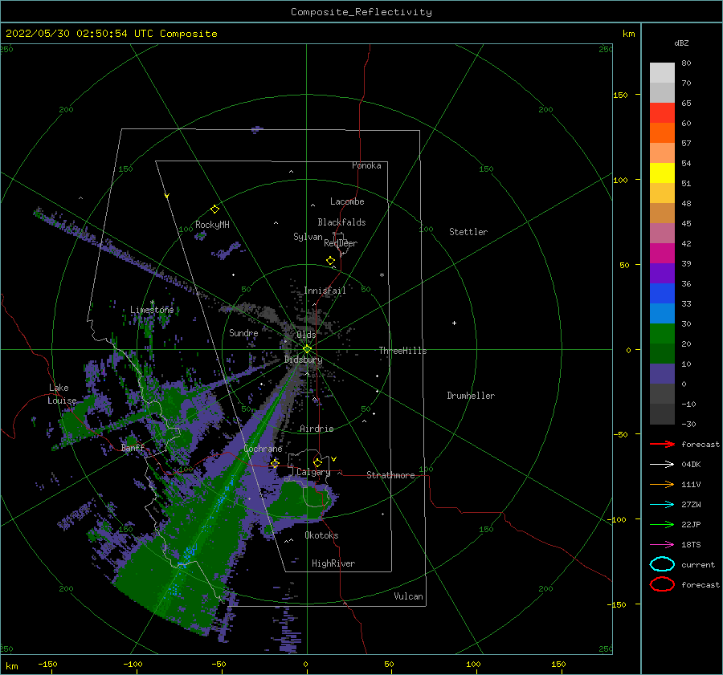The image size is (723, 675).
Task: Click the RockyMH label
Action: pos(212,225)
